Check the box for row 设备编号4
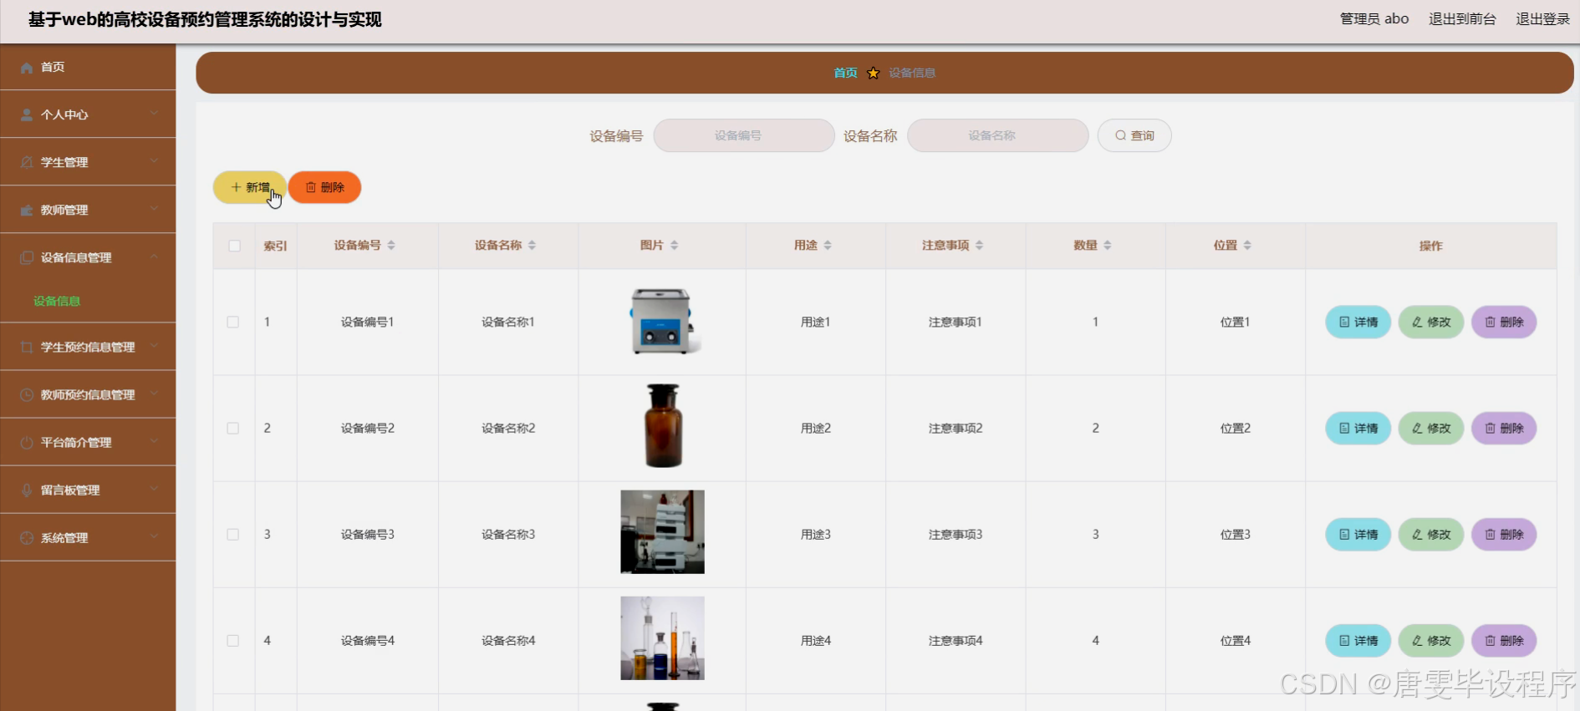 click(x=233, y=640)
